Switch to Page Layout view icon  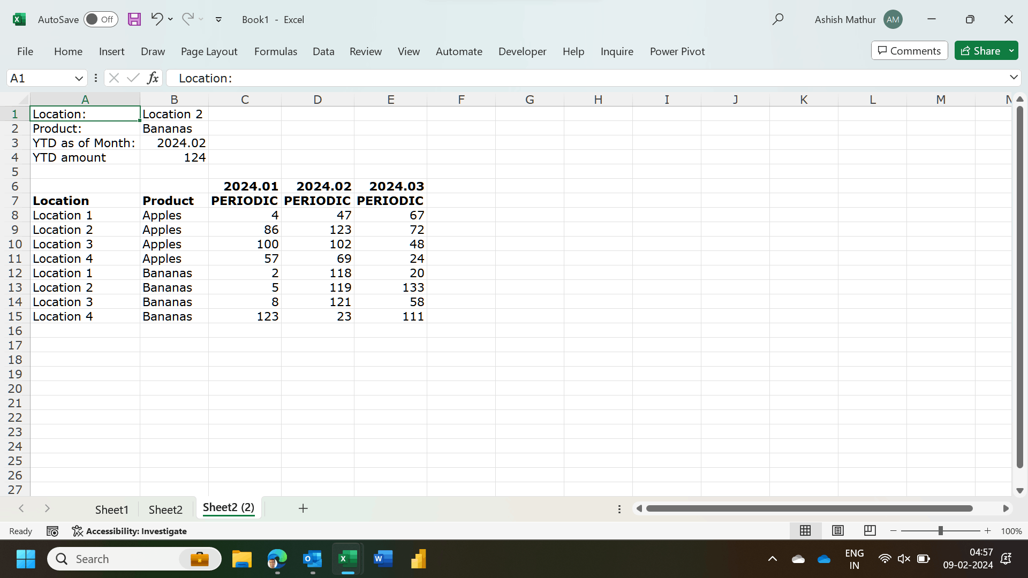(x=838, y=530)
